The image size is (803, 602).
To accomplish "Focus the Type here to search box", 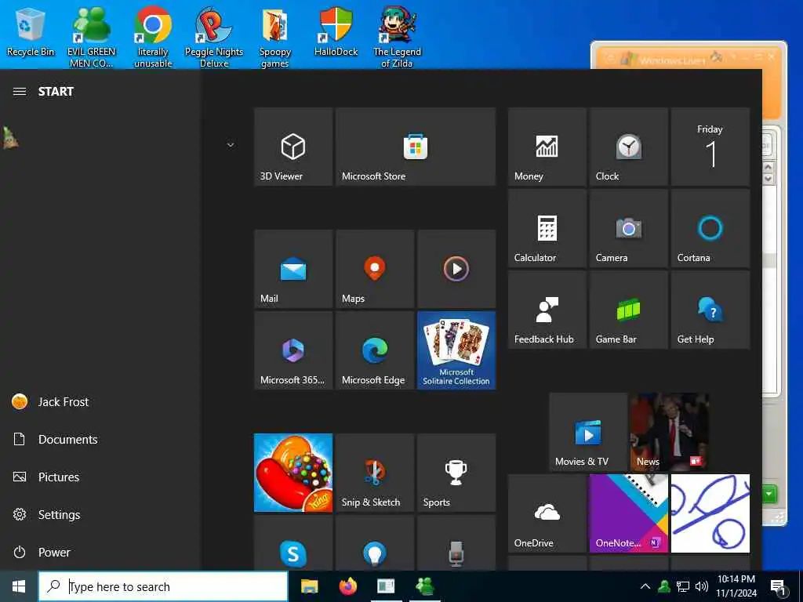I will [x=163, y=586].
